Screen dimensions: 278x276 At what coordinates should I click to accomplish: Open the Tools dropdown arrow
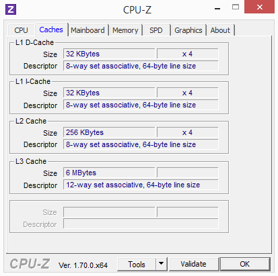click(162, 264)
